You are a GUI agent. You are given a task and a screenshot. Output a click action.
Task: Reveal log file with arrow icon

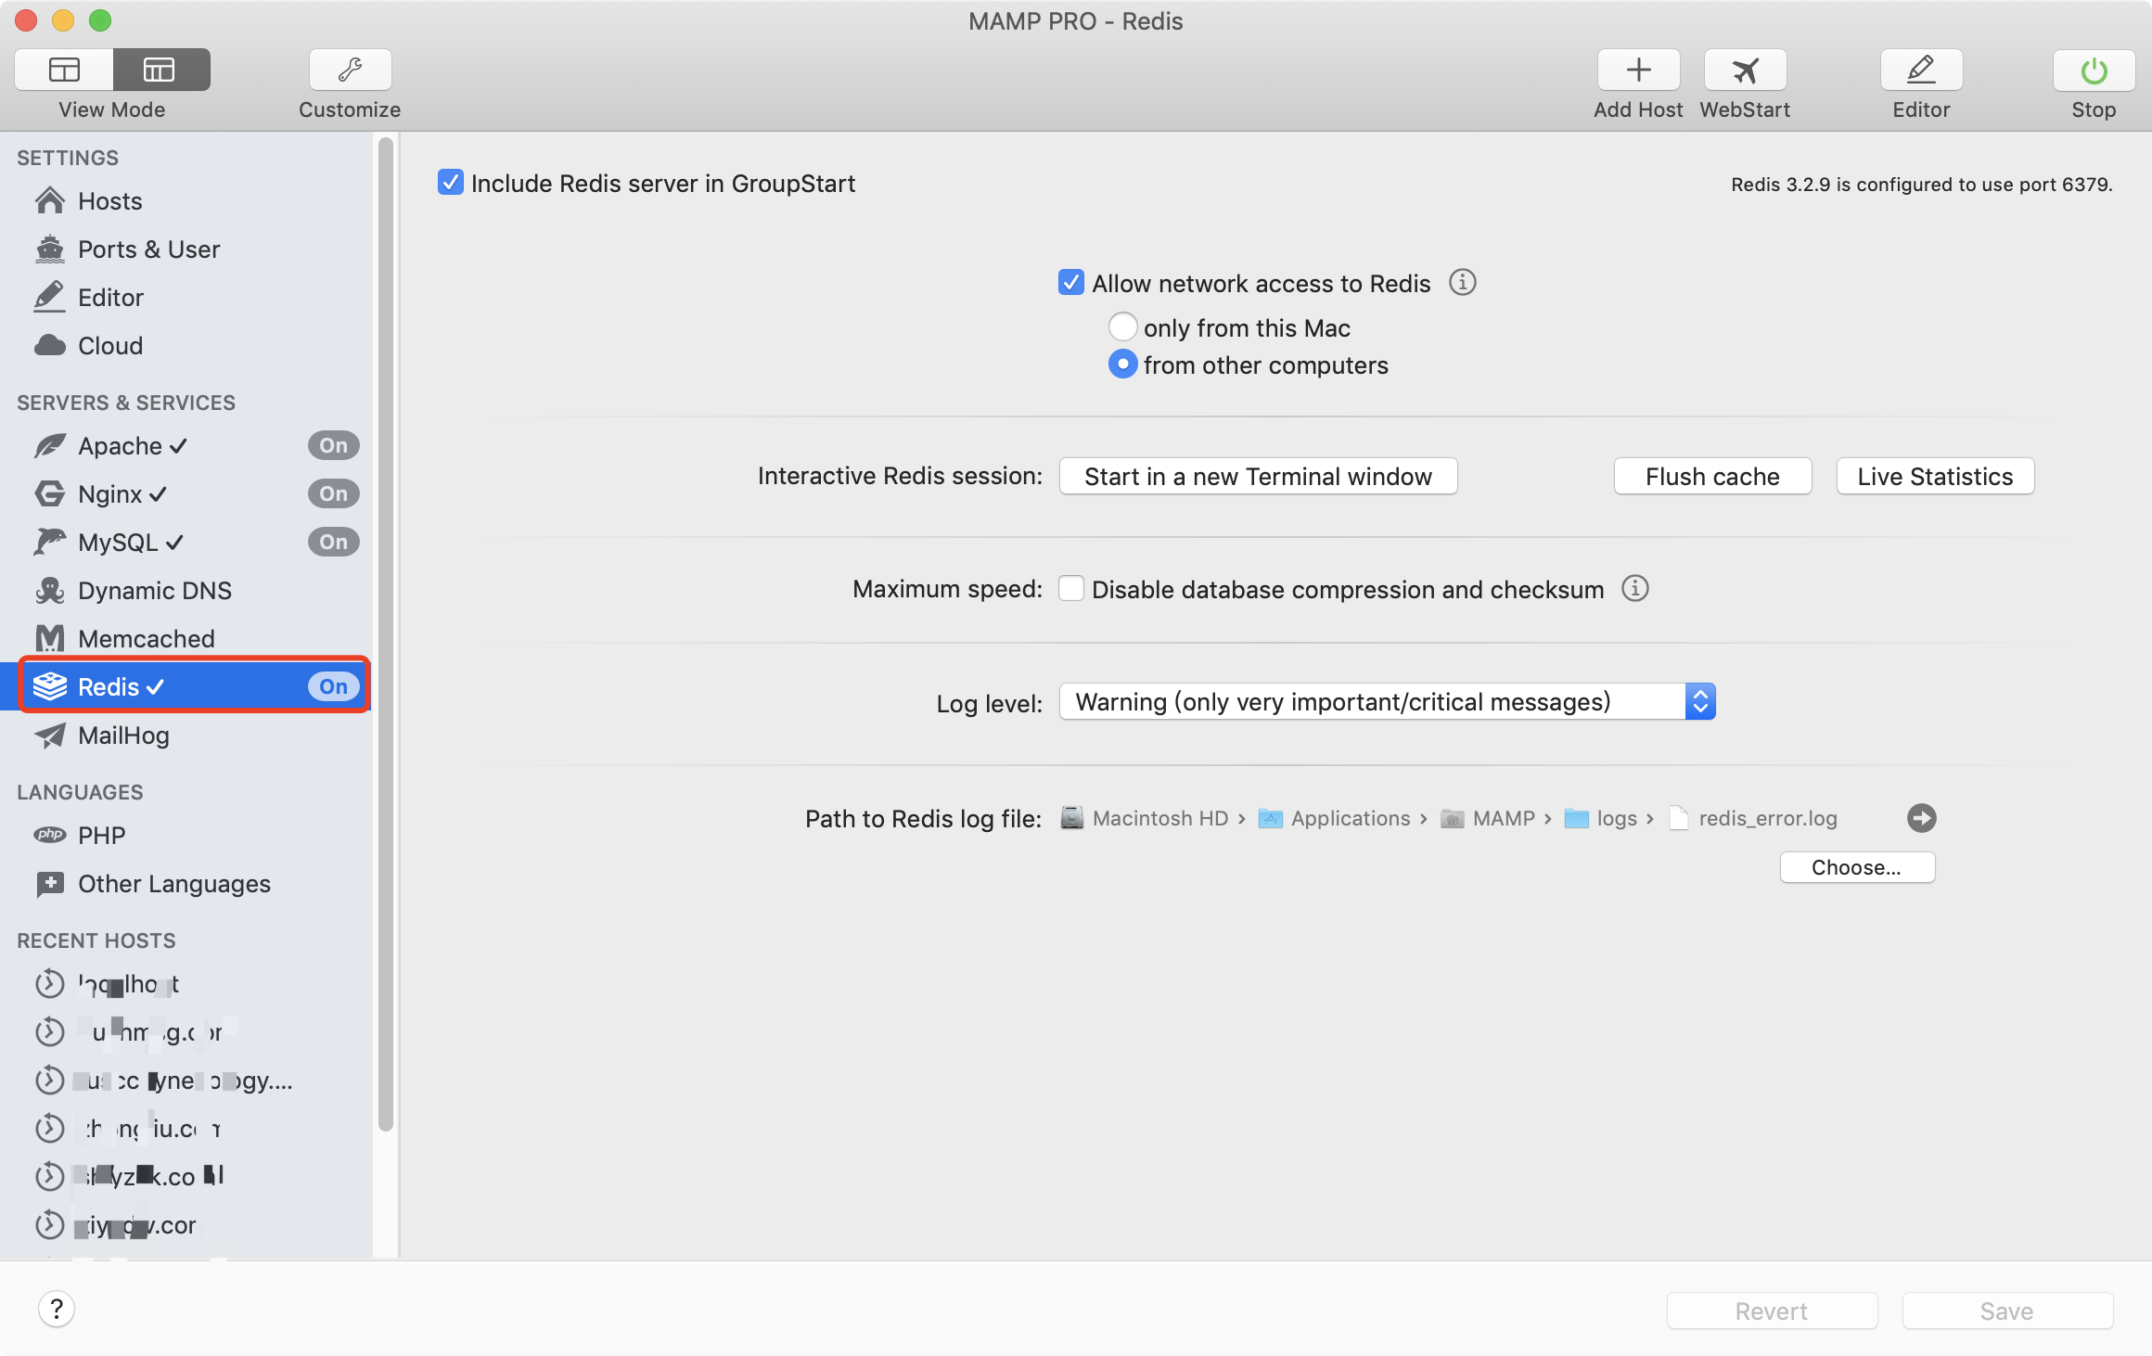[x=1921, y=818]
